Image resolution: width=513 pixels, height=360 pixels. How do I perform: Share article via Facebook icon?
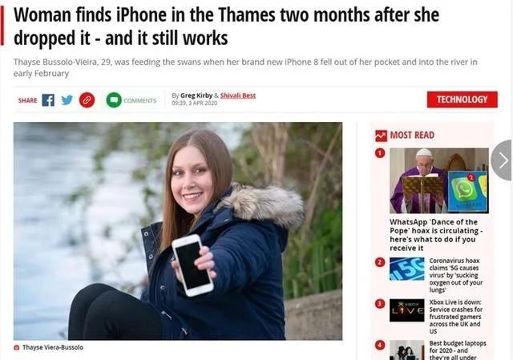[48, 100]
